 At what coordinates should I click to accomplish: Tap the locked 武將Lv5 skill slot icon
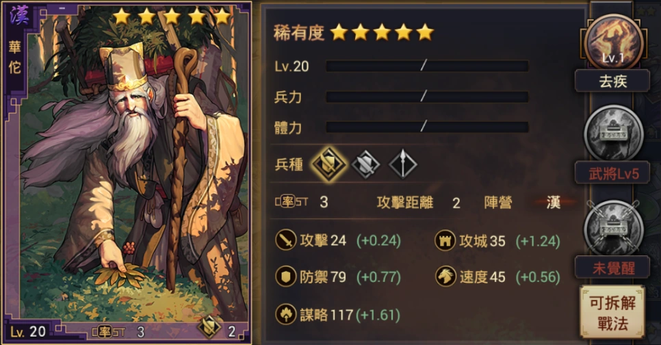pos(613,134)
